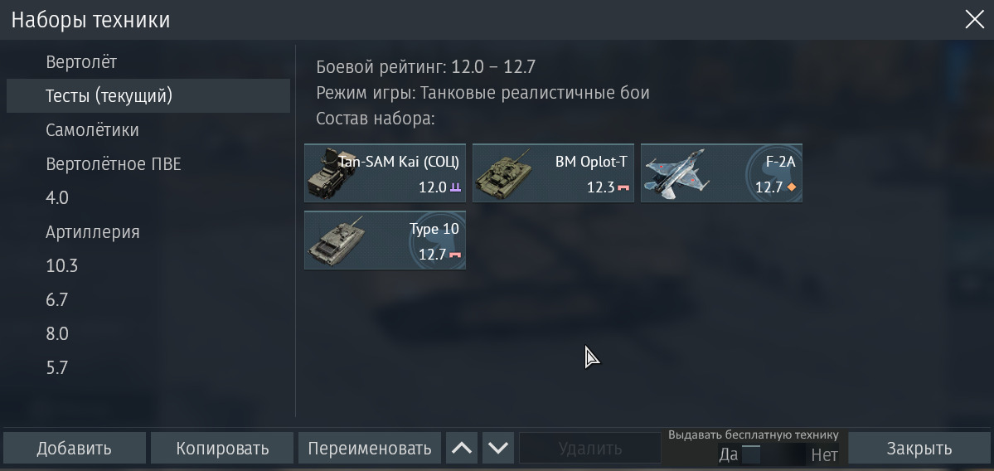Close the Наборы техники window
This screenshot has height=471, width=994.
tap(974, 20)
